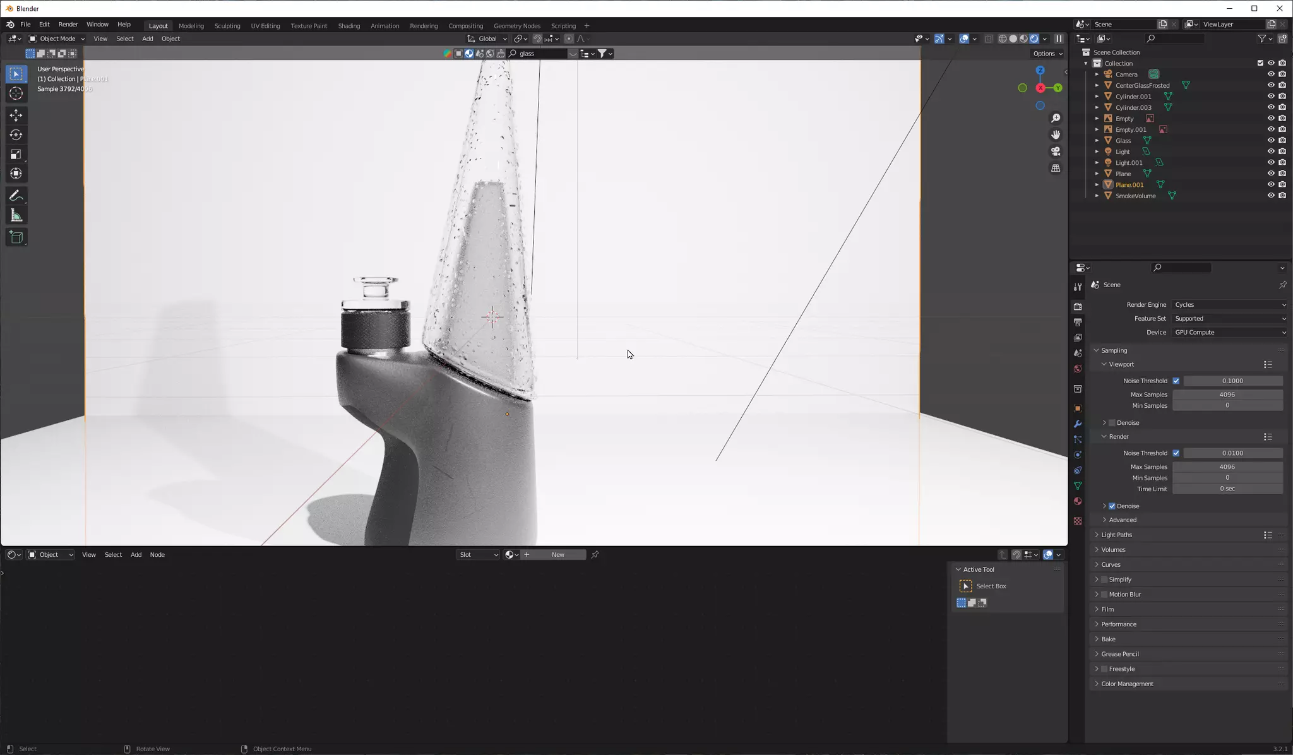Switch to the Shading workspace tab
1293x755 pixels.
point(349,26)
